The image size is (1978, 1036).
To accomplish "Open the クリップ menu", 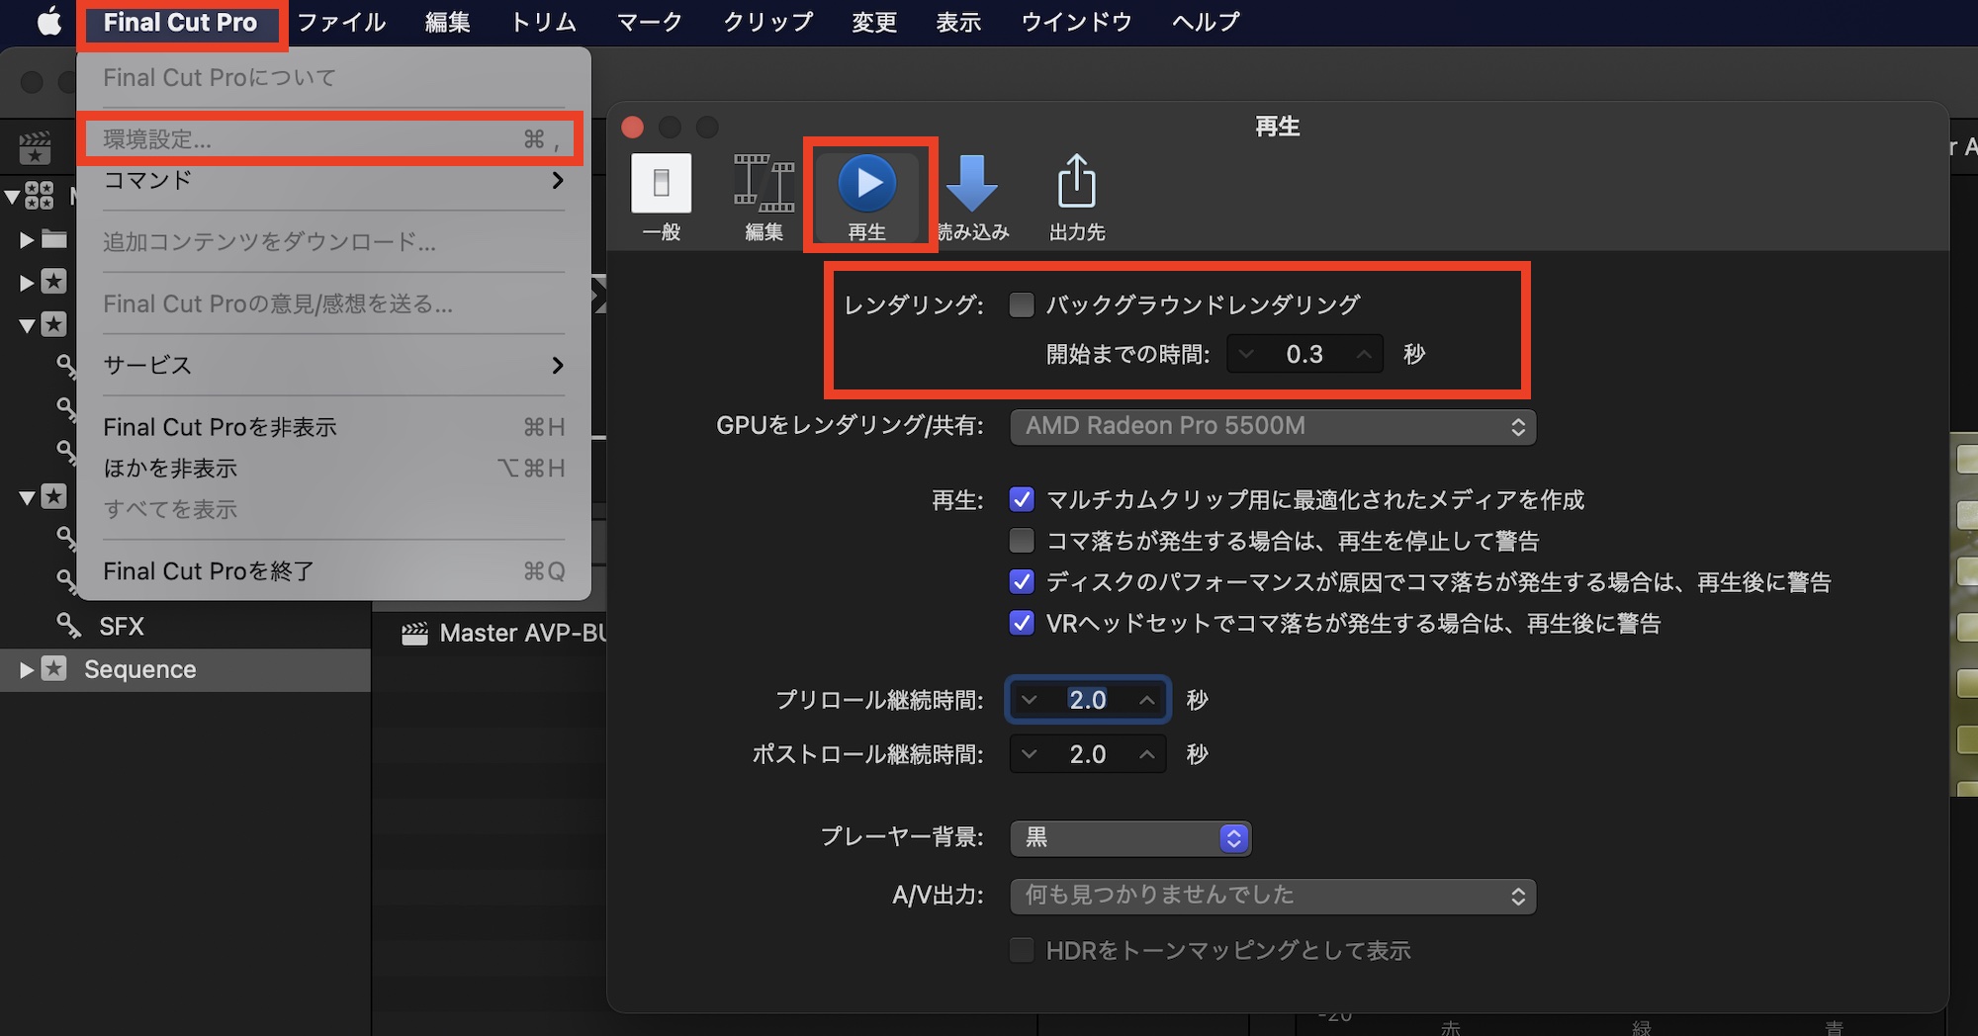I will point(767,22).
